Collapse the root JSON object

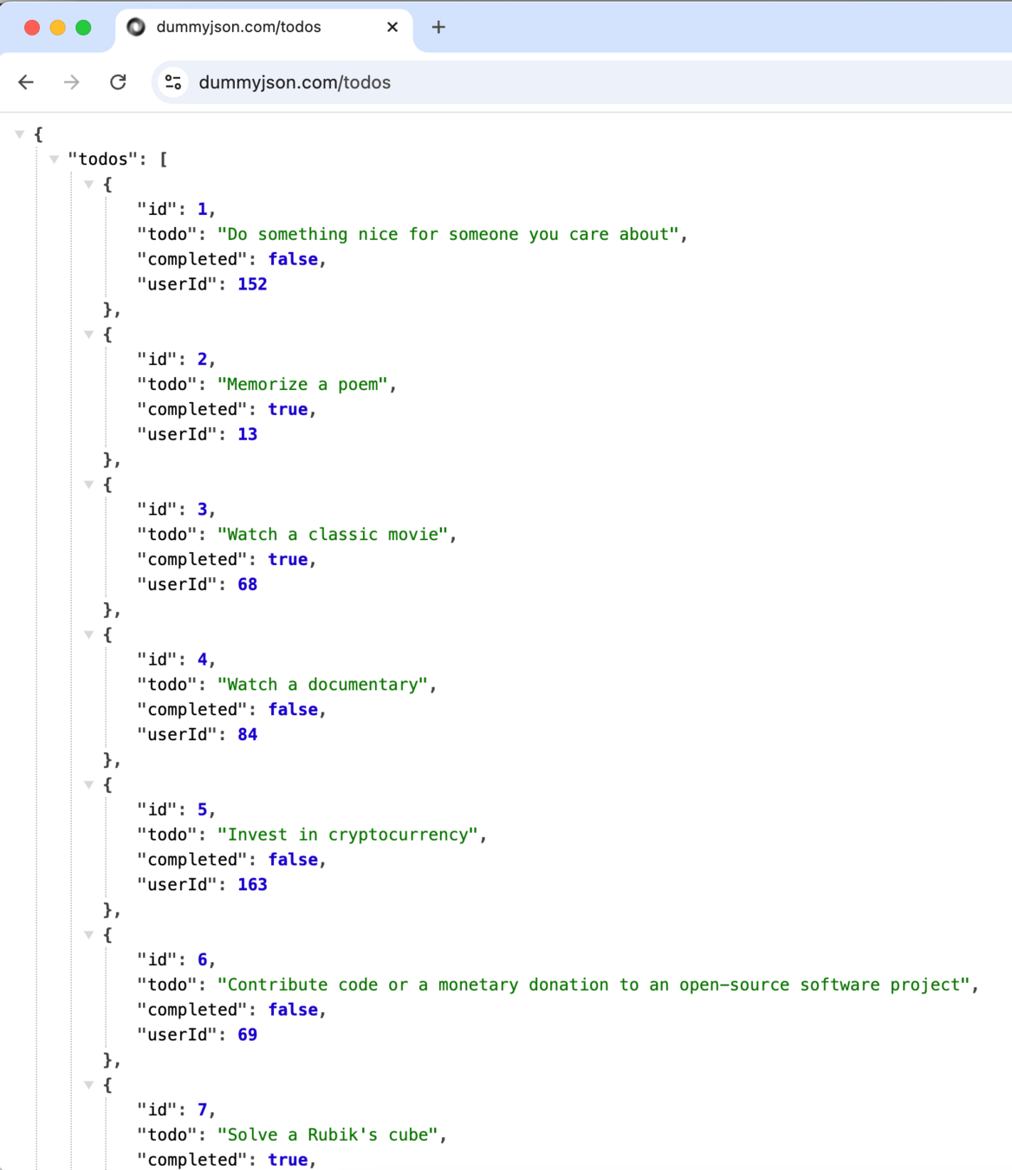(19, 134)
